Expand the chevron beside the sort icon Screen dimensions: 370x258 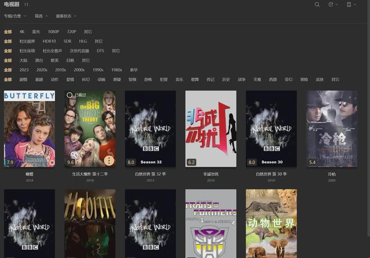337,4
